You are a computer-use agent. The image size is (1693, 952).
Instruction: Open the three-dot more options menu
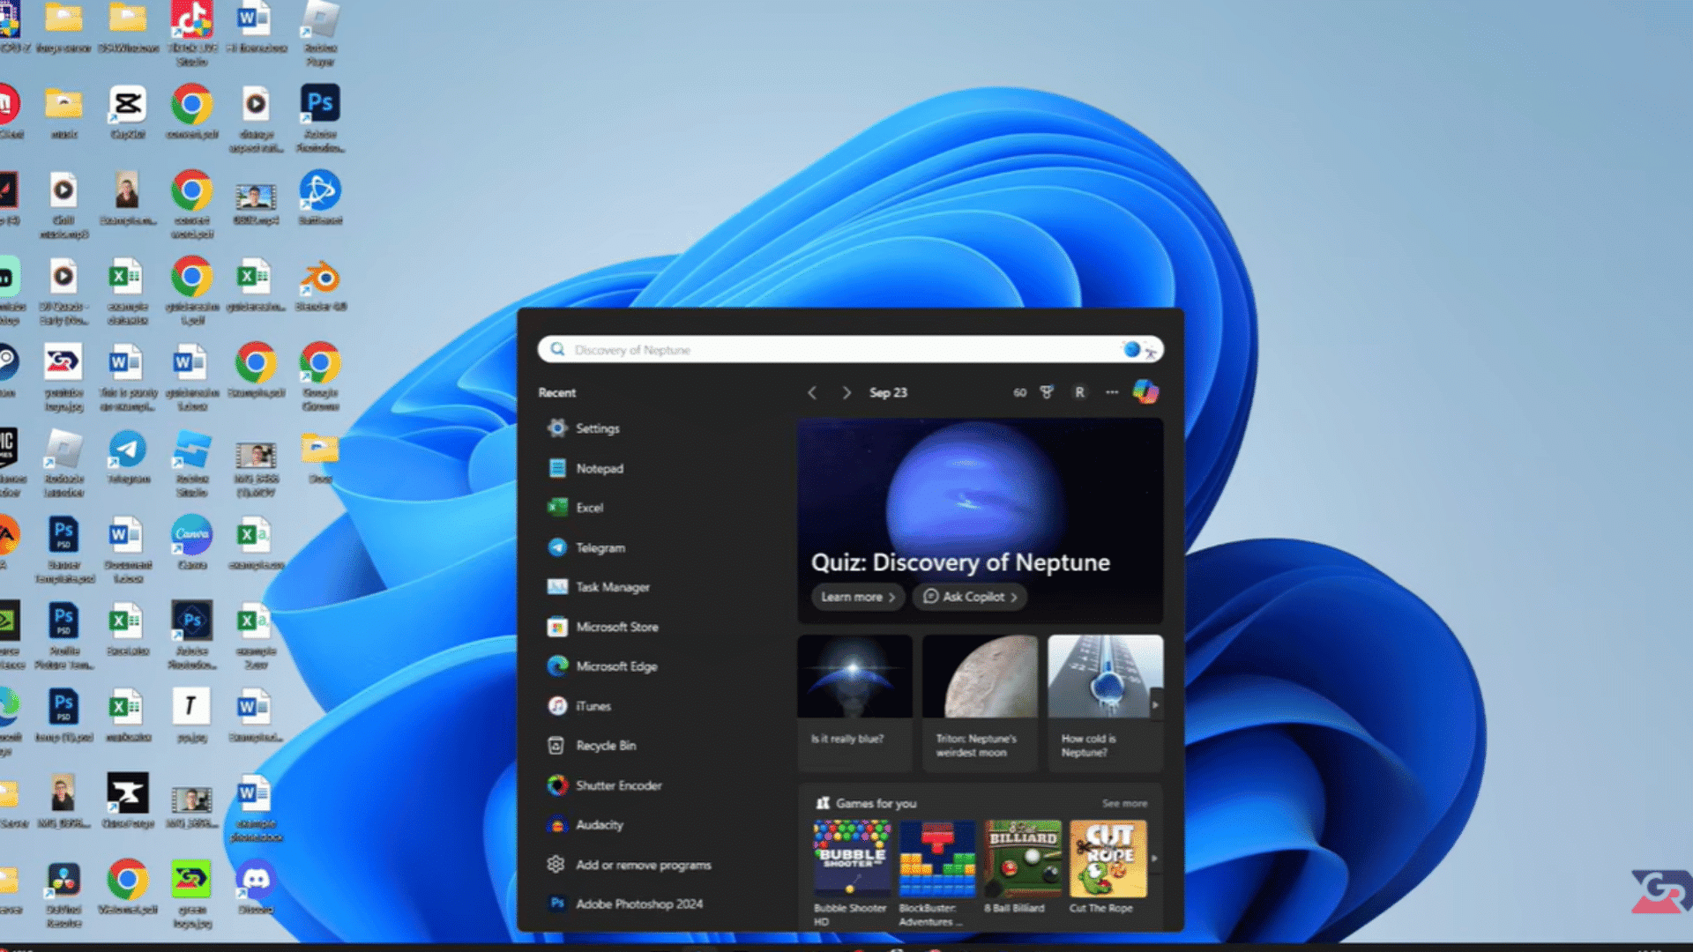(x=1112, y=392)
